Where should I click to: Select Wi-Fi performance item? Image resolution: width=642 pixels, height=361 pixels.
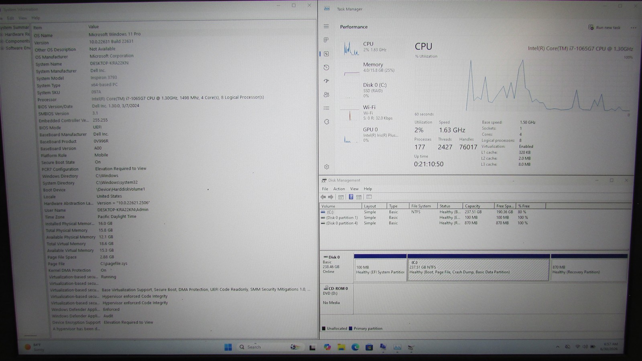(x=370, y=113)
